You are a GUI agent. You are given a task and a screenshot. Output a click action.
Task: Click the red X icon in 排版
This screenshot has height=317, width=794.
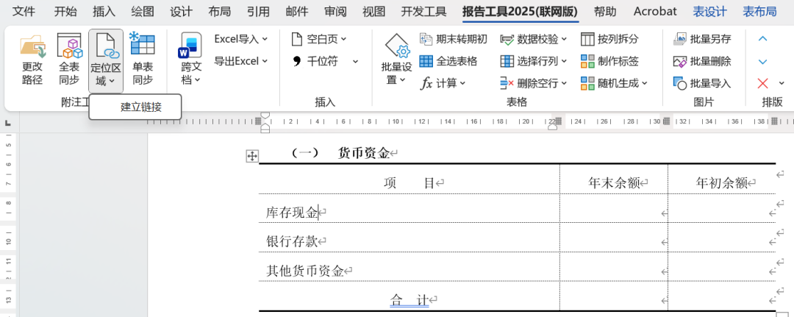pos(762,83)
